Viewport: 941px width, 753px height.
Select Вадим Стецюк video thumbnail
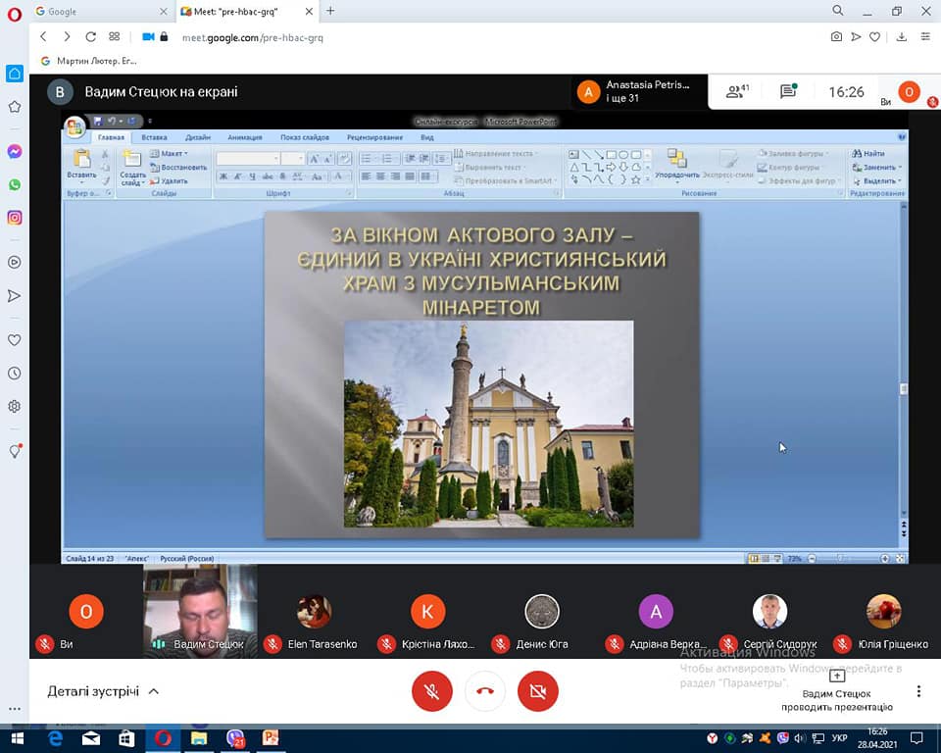[200, 608]
